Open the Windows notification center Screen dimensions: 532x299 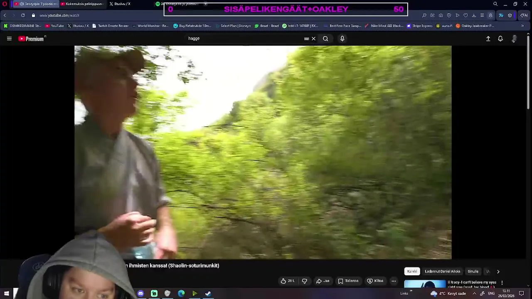(522, 294)
